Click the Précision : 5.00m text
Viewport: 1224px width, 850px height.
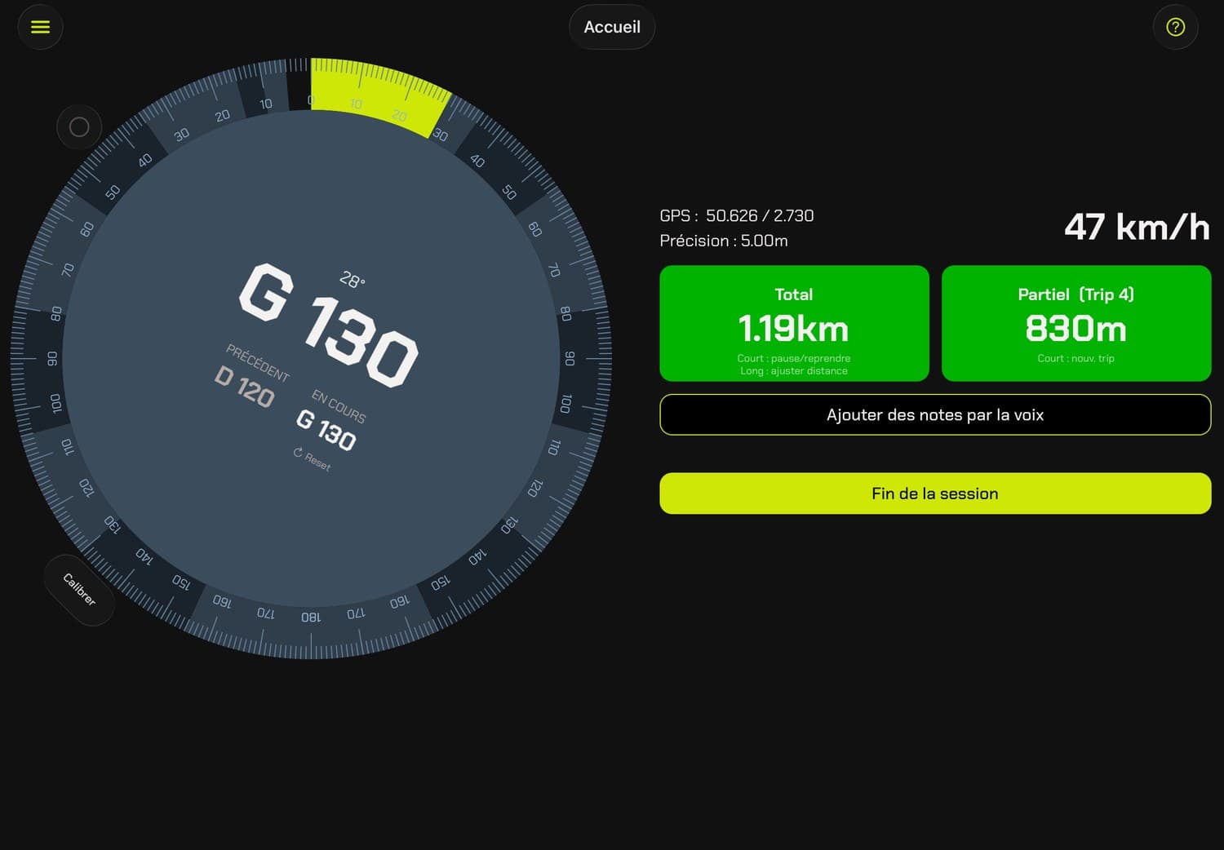pyautogui.click(x=724, y=241)
